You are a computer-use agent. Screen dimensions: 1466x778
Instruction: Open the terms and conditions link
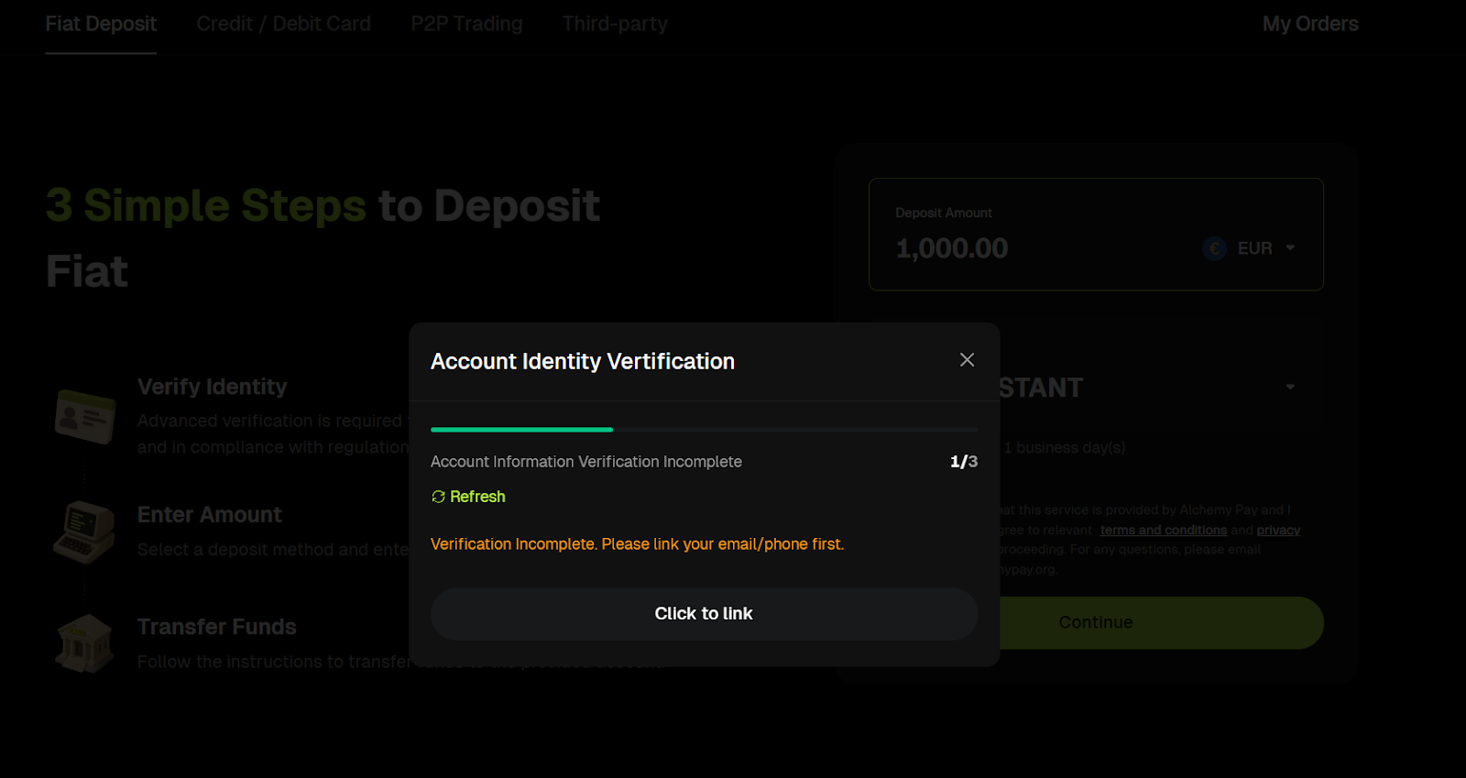pos(1163,530)
